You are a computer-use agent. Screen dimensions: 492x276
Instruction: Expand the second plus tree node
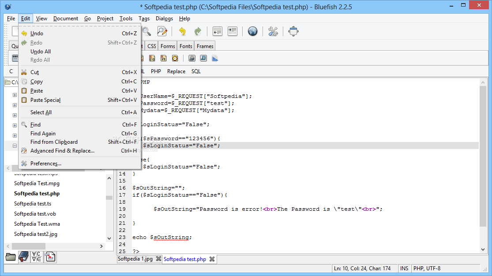coord(15,105)
